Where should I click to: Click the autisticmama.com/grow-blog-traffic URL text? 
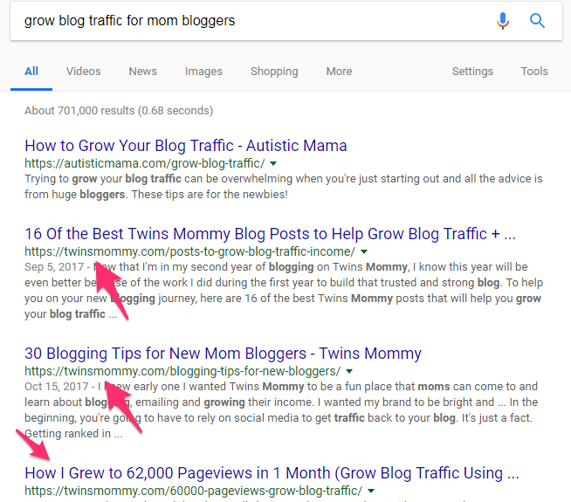(x=145, y=163)
